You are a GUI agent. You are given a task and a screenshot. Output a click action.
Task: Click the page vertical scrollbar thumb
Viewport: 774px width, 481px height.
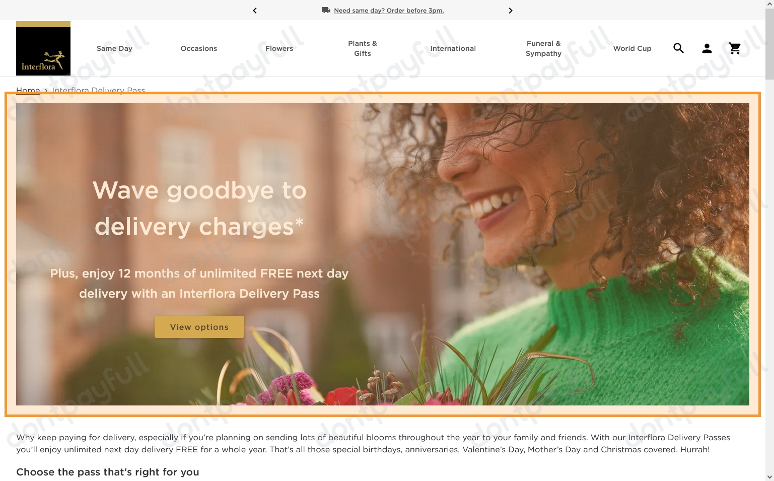coord(769,43)
